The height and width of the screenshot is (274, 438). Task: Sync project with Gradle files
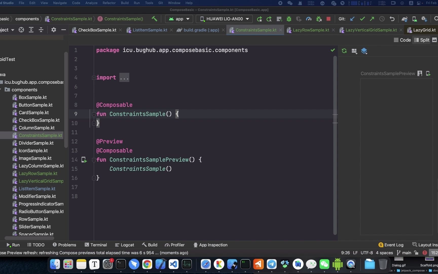pyautogui.click(x=404, y=19)
